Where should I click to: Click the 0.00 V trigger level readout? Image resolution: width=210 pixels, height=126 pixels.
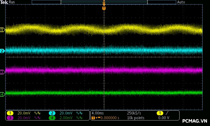pos(164,118)
